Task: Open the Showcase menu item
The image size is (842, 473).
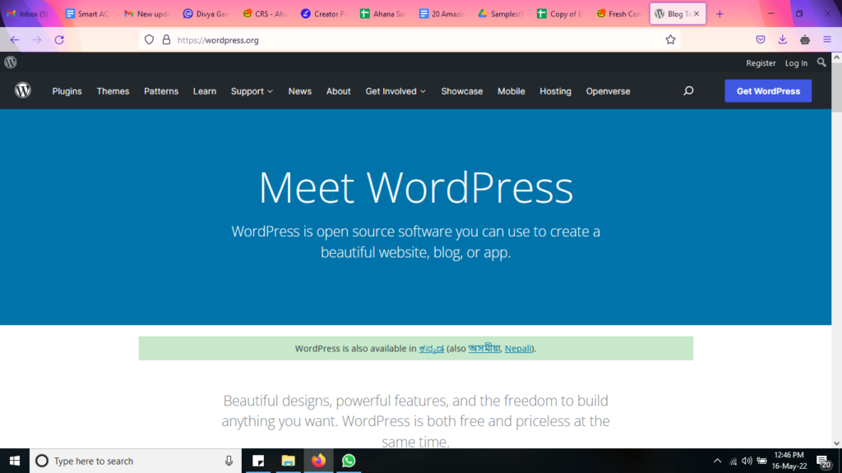Action: [462, 91]
